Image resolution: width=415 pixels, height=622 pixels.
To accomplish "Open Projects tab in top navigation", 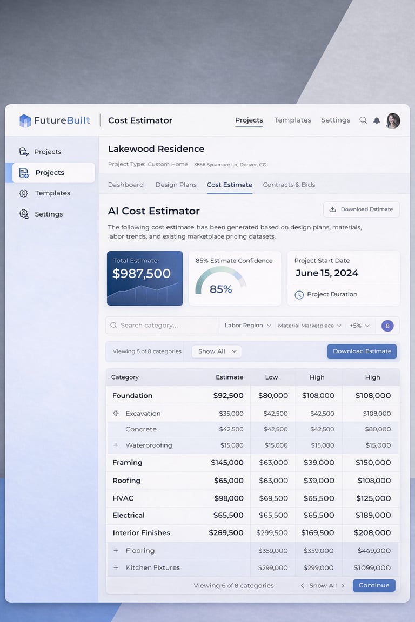I will pos(249,120).
